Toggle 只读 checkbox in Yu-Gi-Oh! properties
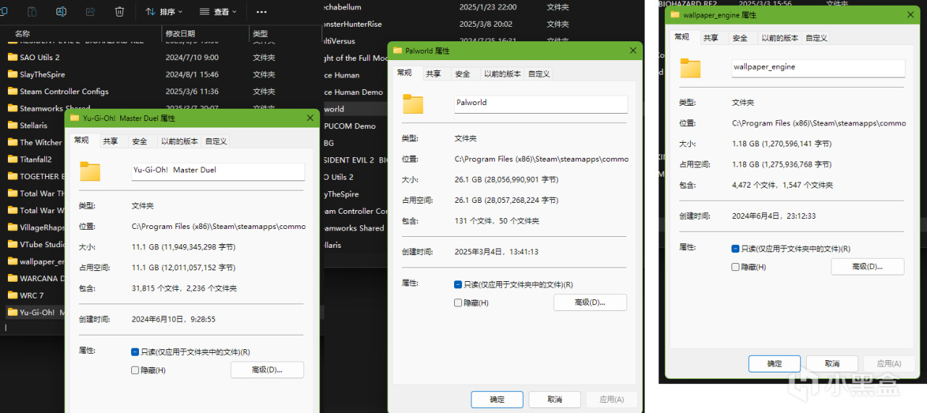927x413 pixels. pos(135,352)
